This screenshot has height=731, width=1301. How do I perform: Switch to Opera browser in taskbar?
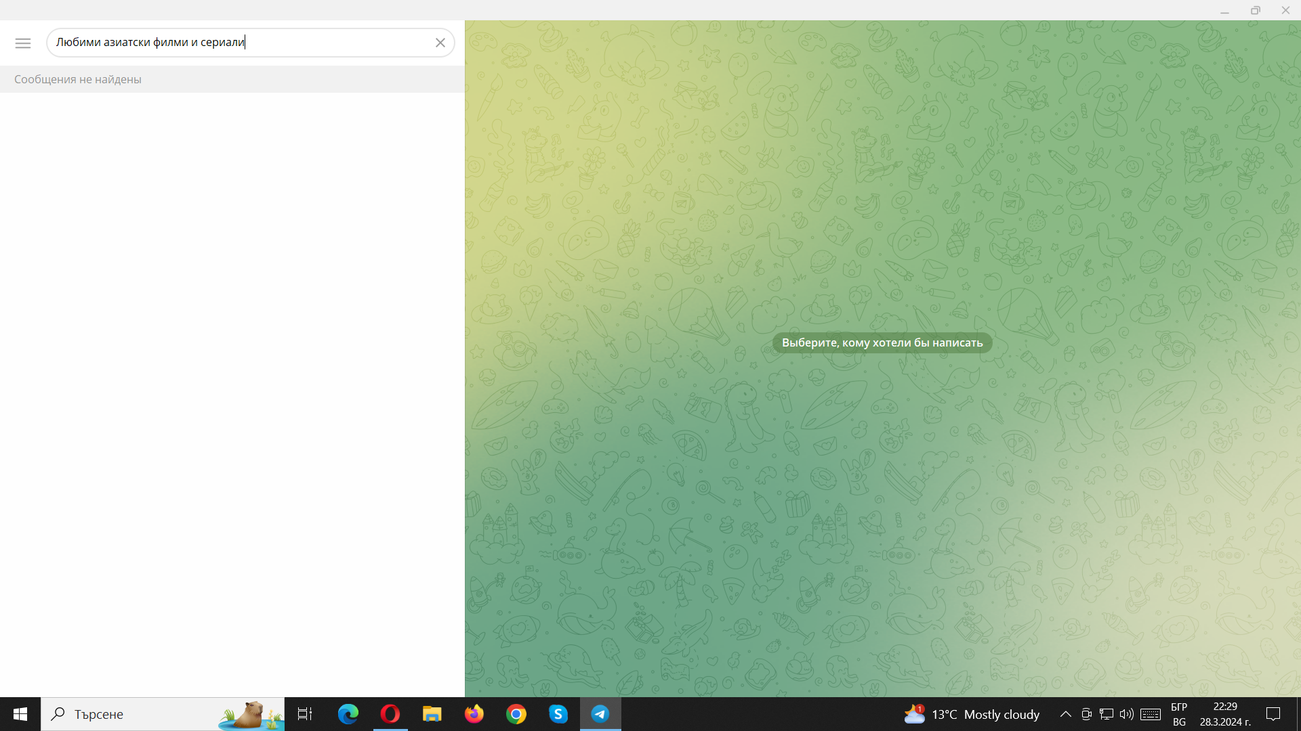pos(390,714)
